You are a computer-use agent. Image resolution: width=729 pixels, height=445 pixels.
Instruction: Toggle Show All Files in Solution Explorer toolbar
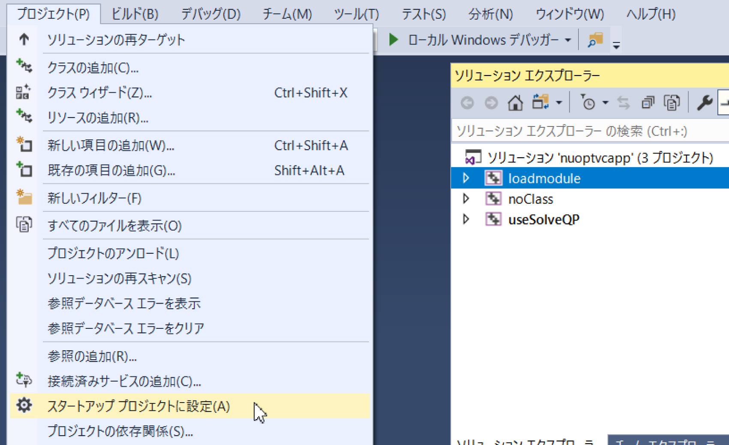pyautogui.click(x=672, y=103)
